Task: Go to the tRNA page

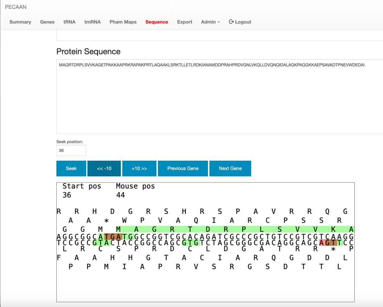Action: (69, 22)
